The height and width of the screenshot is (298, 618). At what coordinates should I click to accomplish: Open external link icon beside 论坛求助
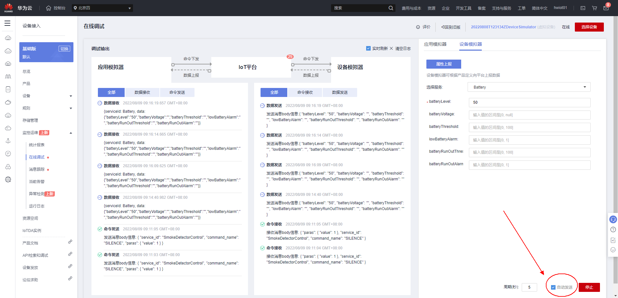[x=70, y=278]
